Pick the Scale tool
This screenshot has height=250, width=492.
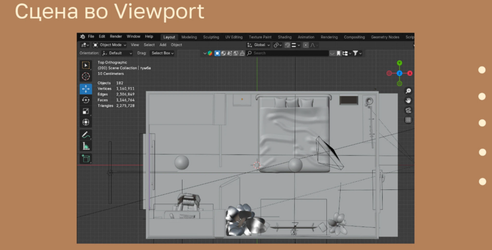[x=86, y=111]
